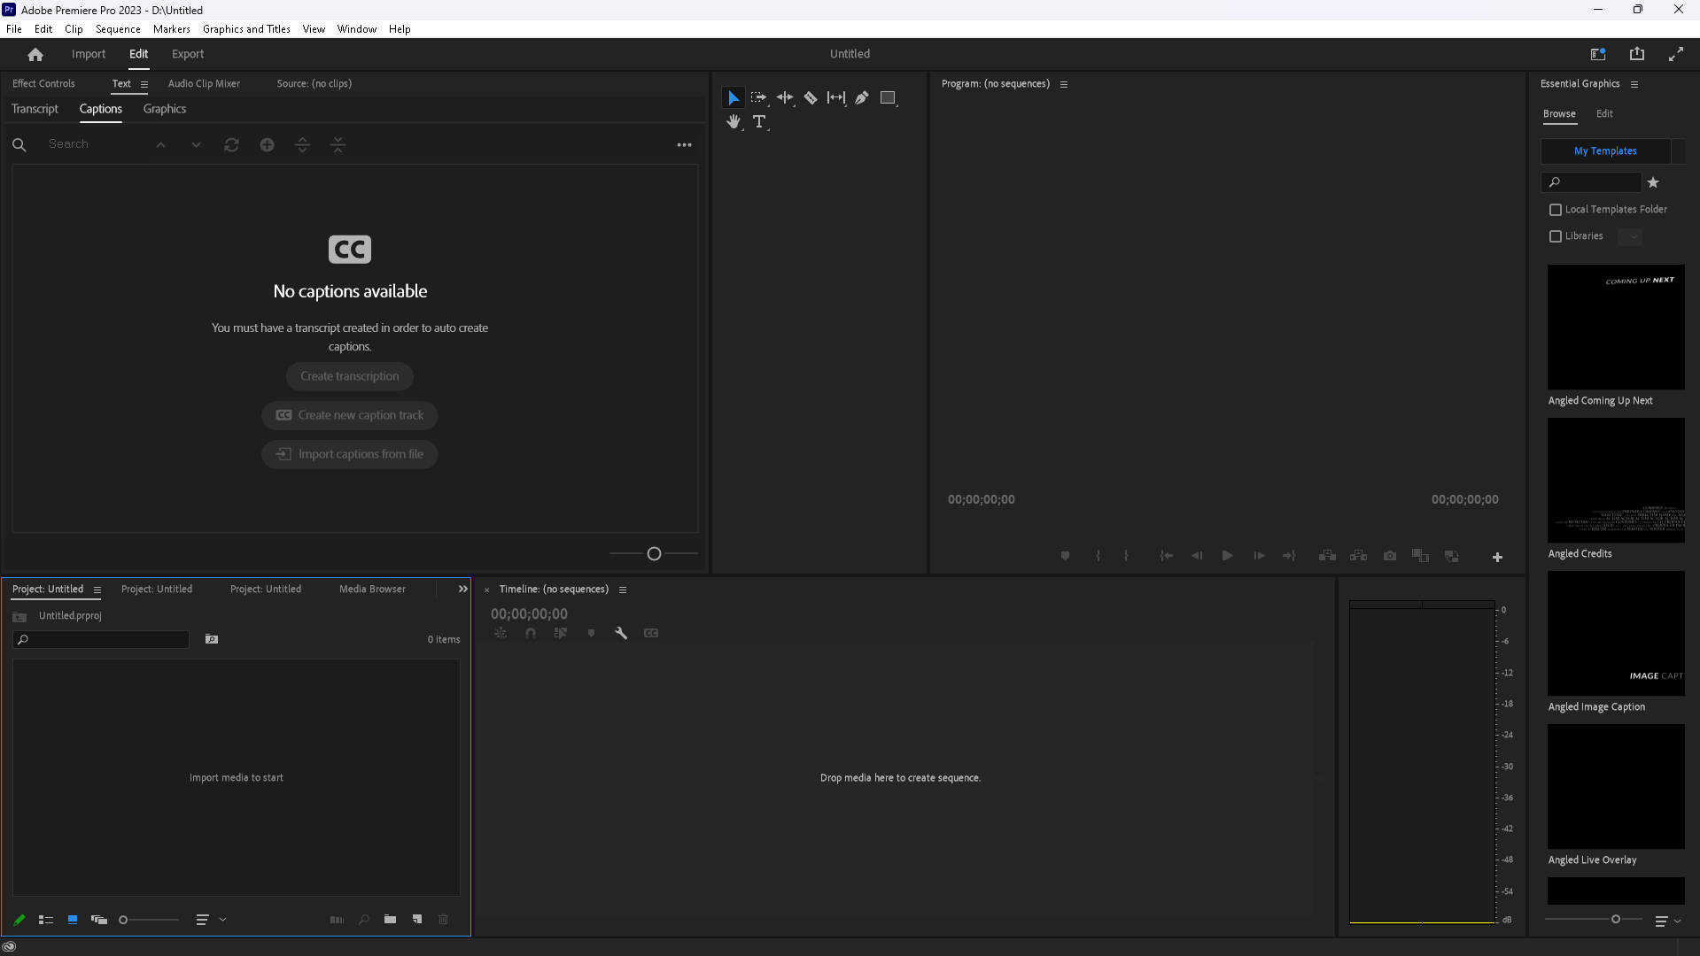1700x956 pixels.
Task: Click the merge captions icon
Action: [x=338, y=144]
